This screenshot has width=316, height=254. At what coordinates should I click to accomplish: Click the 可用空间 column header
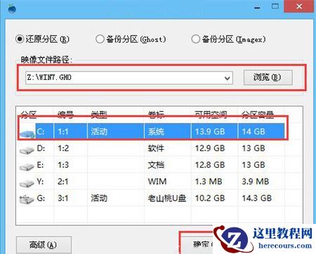coord(211,114)
